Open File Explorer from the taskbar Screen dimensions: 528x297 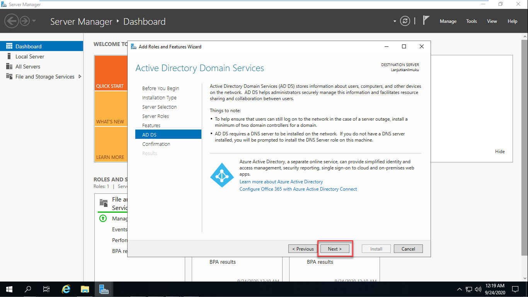point(85,289)
